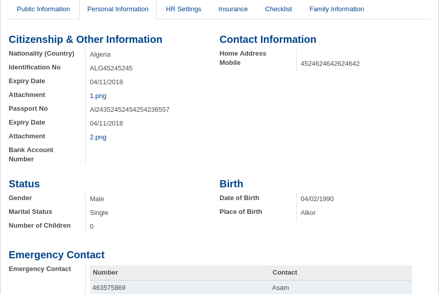Open the 1.png identification attachment
The image size is (439, 294).
[98, 96]
